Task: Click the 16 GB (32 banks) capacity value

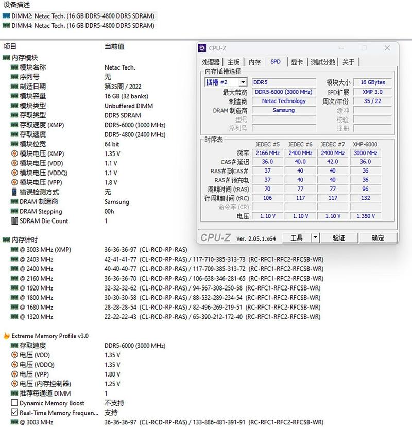Action: [126, 96]
